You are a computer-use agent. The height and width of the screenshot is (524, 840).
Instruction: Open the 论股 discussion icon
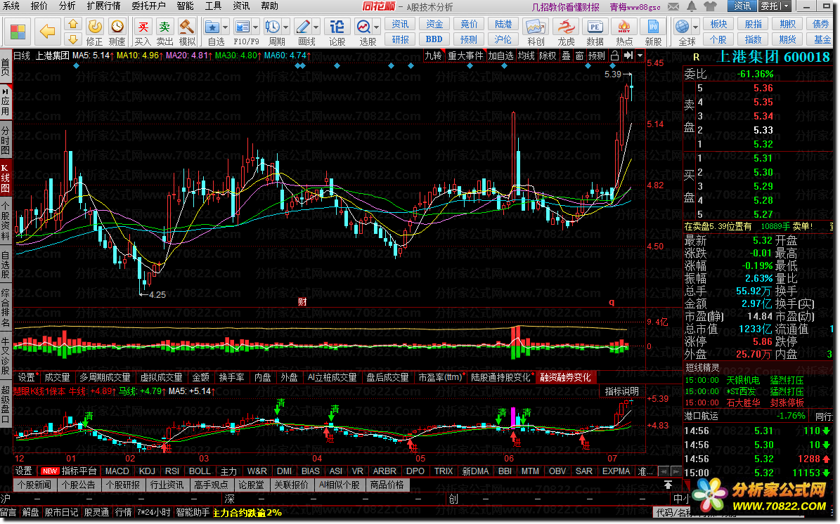(x=337, y=32)
